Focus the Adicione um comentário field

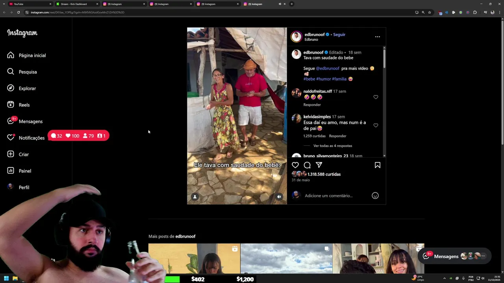point(329,196)
